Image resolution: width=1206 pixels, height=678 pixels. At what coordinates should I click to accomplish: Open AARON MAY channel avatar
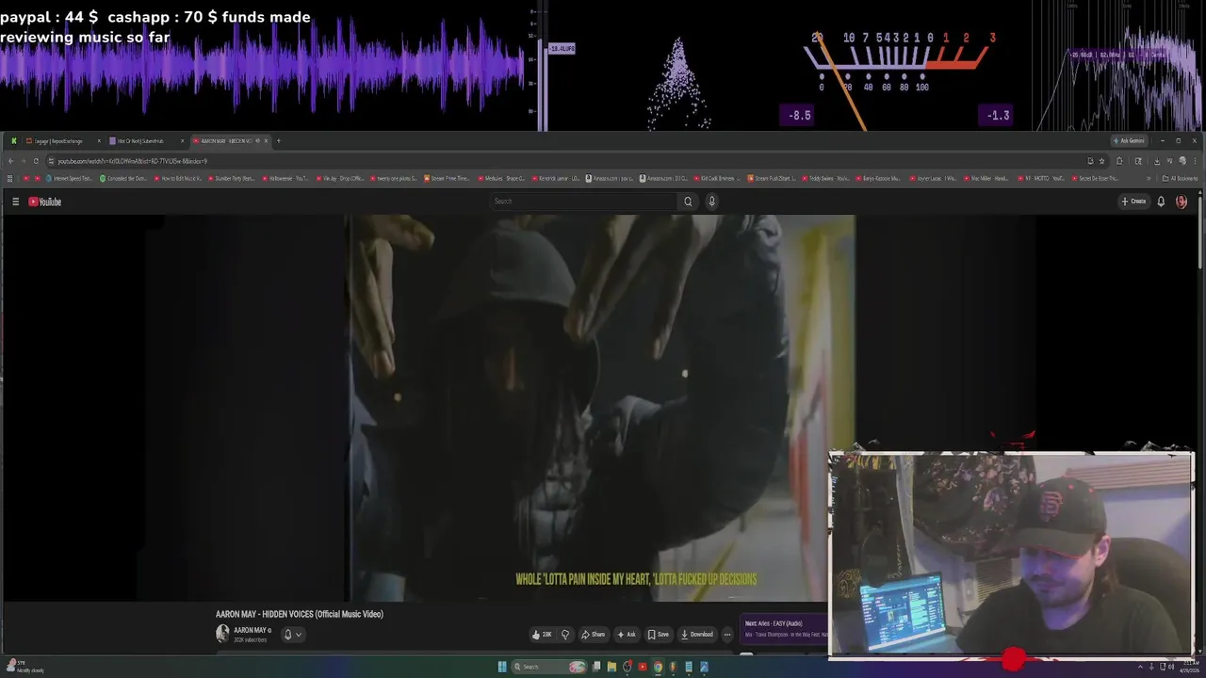[x=222, y=634]
